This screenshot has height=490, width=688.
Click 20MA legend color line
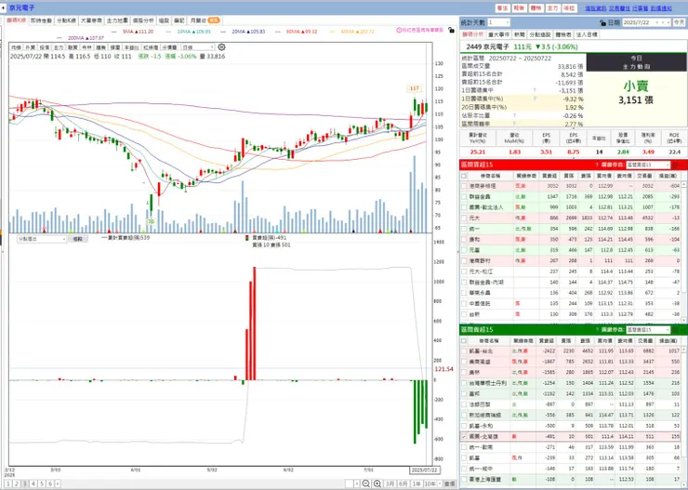223,32
